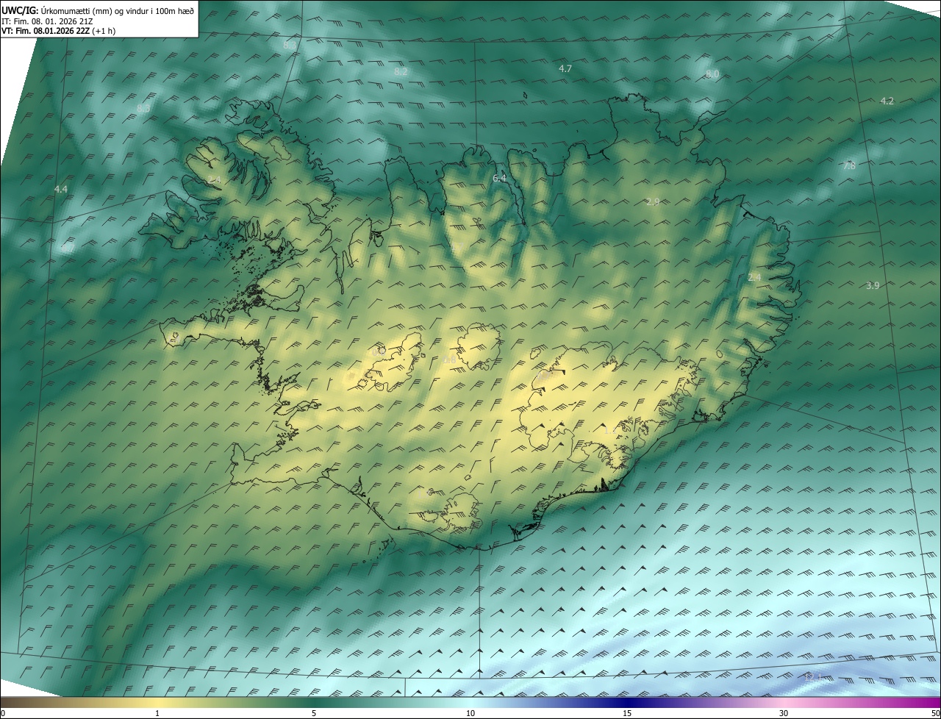
Task: Click the 15 label on the colour scale
Action: pyautogui.click(x=627, y=714)
